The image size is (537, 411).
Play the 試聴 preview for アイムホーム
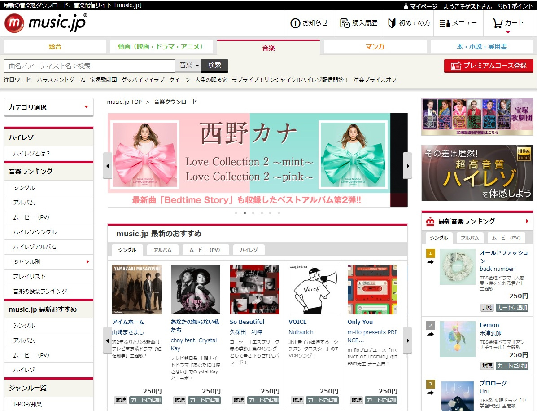point(120,400)
